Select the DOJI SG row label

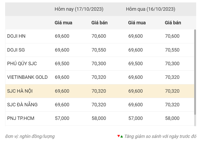16,50
